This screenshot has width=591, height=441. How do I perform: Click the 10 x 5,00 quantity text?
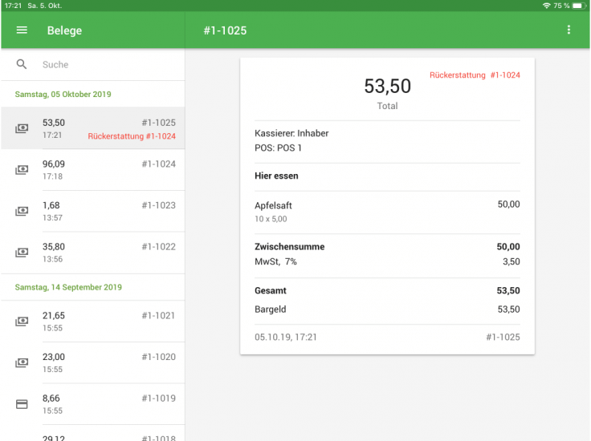click(x=271, y=219)
